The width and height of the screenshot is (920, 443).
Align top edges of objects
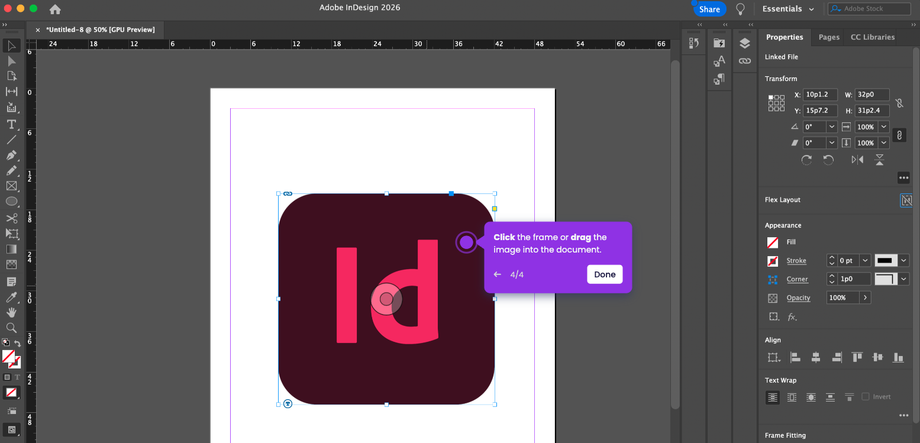857,357
